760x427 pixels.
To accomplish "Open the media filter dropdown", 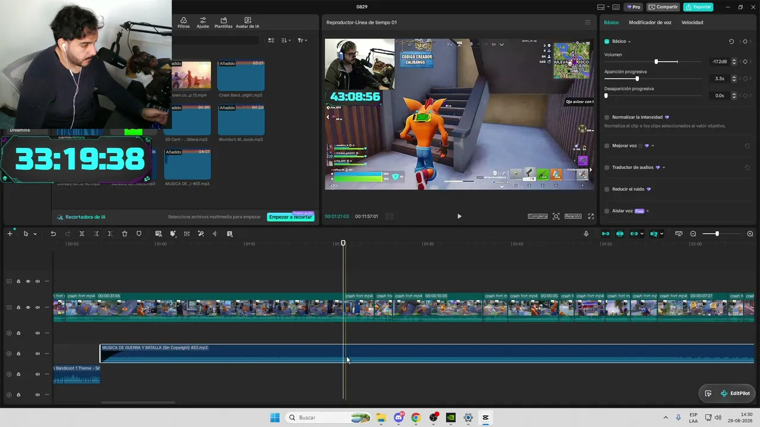I will point(302,40).
